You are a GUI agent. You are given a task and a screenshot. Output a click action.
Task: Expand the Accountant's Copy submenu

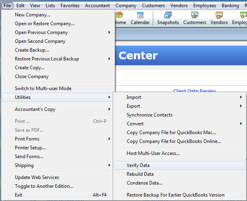[35, 109]
